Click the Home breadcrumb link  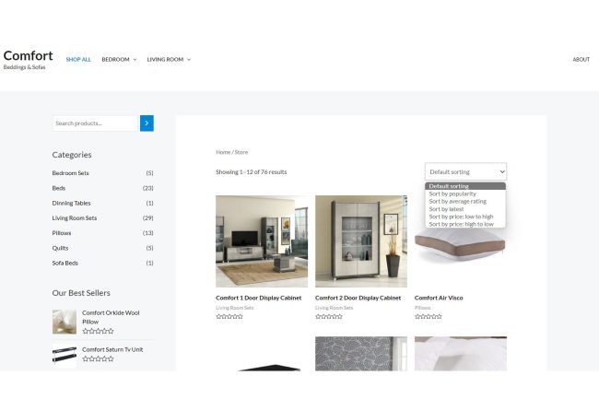223,152
